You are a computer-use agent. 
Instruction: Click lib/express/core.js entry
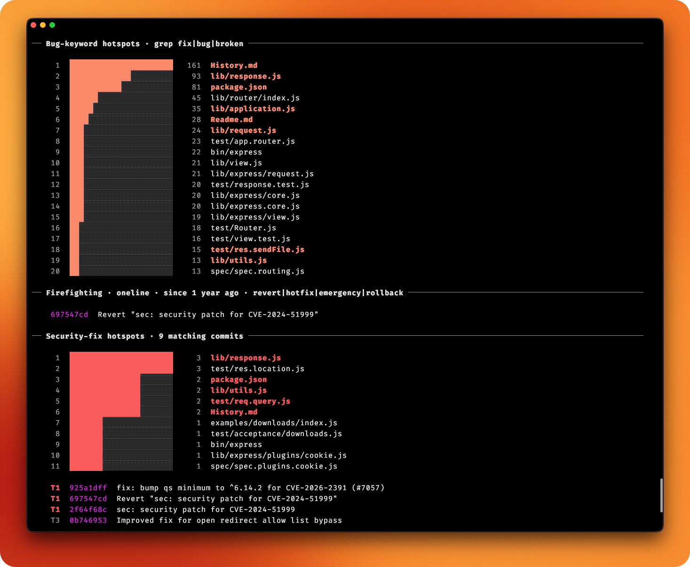(255, 195)
